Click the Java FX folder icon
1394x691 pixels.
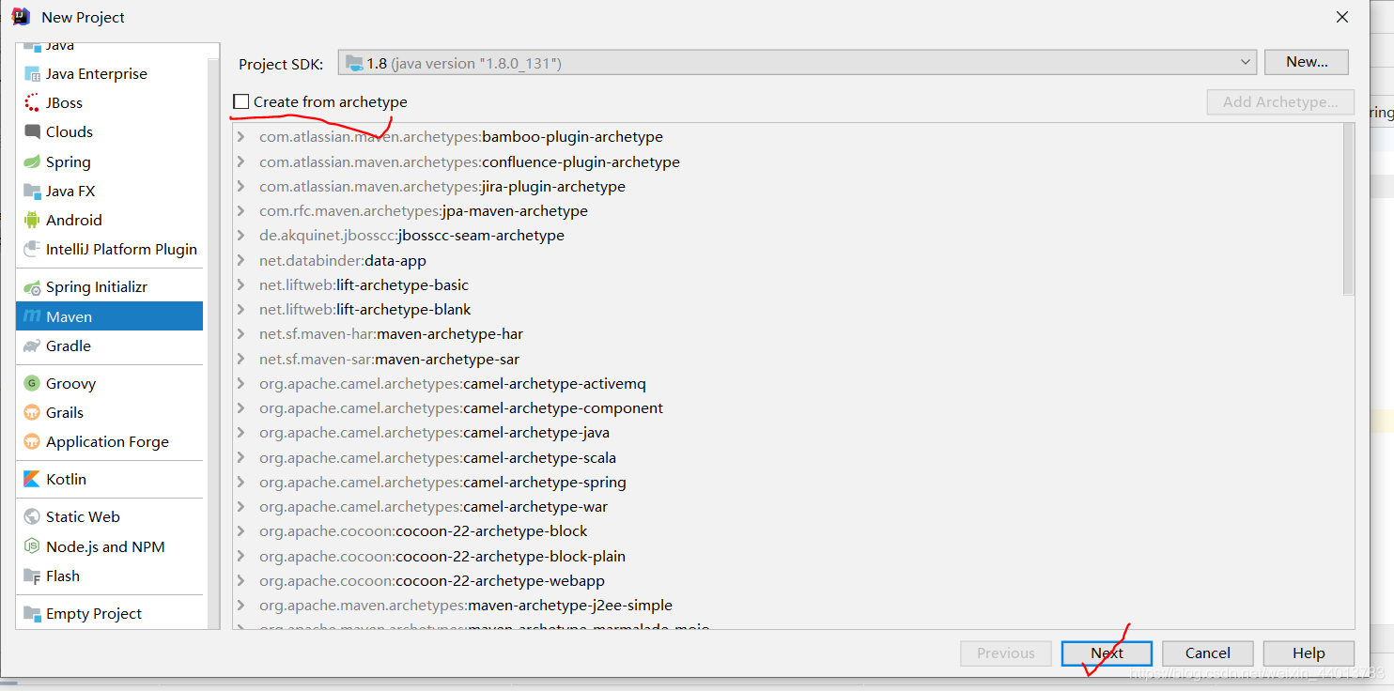click(x=32, y=192)
